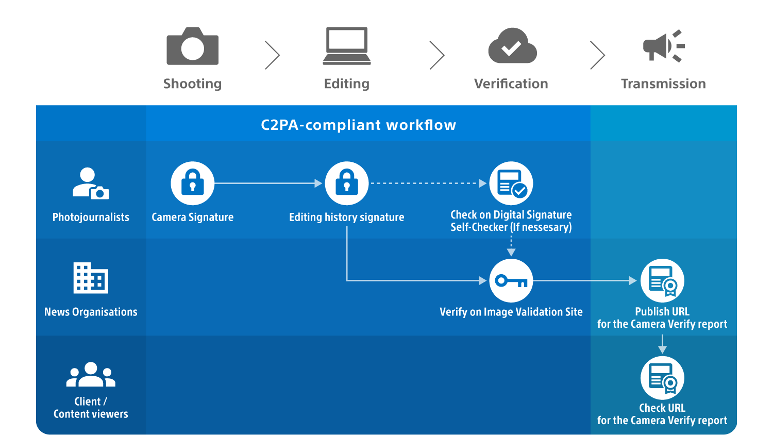Click the 'Camera Signature' text

coord(193,217)
